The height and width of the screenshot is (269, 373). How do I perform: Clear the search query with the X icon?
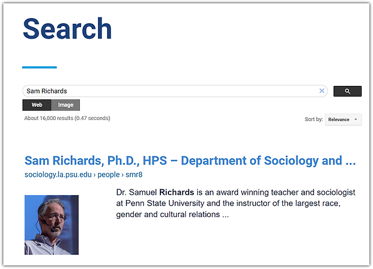click(x=322, y=91)
